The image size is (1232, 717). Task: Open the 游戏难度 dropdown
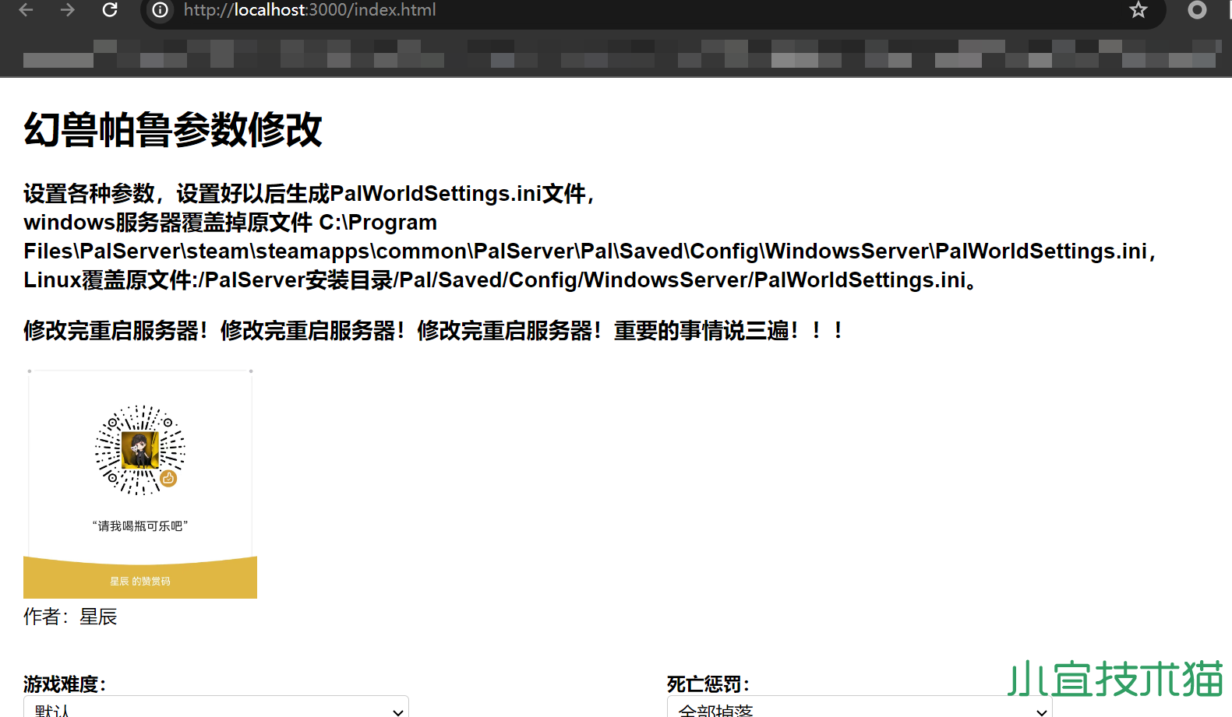(216, 707)
